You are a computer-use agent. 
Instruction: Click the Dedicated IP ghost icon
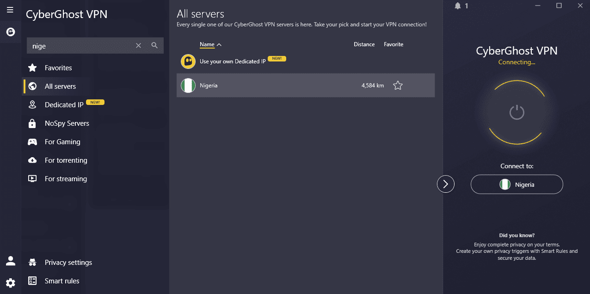[188, 61]
